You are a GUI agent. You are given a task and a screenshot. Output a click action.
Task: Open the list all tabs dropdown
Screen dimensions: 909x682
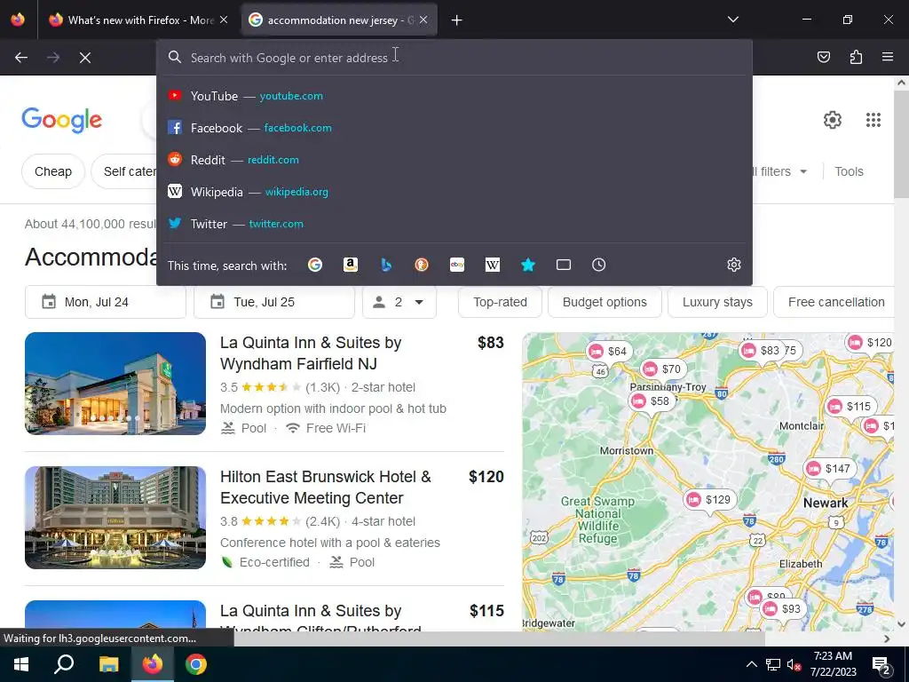[x=732, y=20]
